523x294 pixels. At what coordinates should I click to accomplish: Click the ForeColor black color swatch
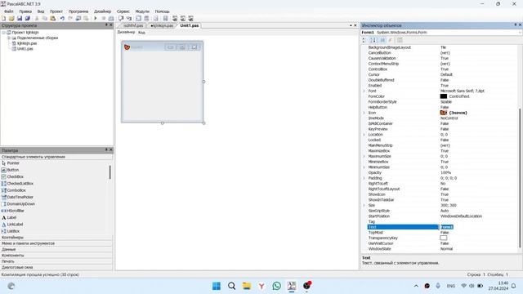(x=444, y=96)
